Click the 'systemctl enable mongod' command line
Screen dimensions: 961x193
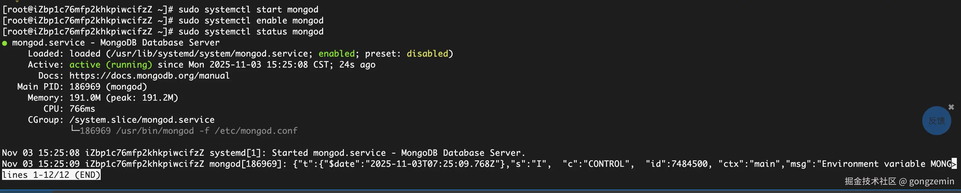coord(251,20)
